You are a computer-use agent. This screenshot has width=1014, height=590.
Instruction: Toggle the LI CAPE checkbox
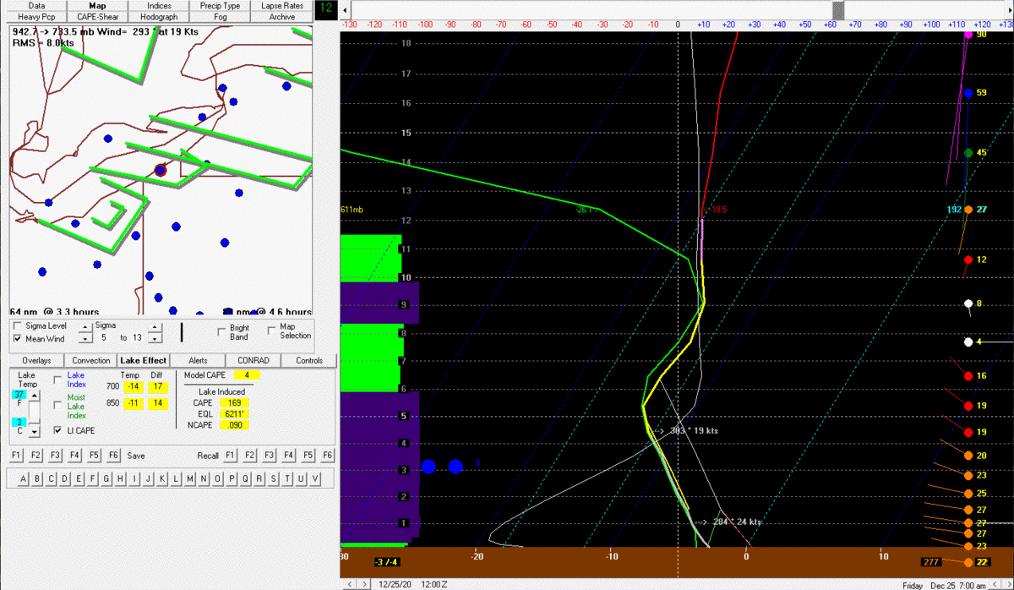57,430
